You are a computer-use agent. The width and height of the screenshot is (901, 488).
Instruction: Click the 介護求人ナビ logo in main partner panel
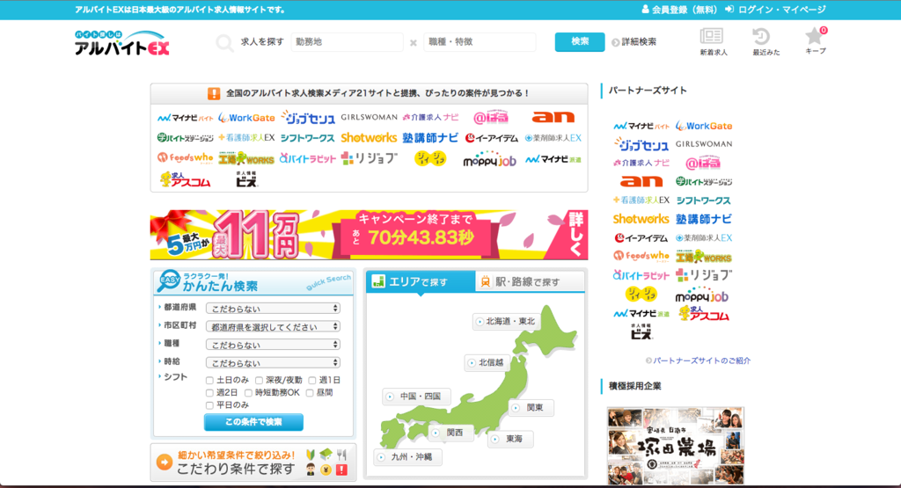coord(430,117)
